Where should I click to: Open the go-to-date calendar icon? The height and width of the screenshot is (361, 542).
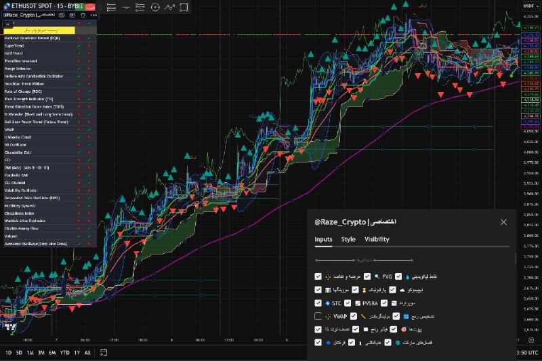tap(103, 352)
